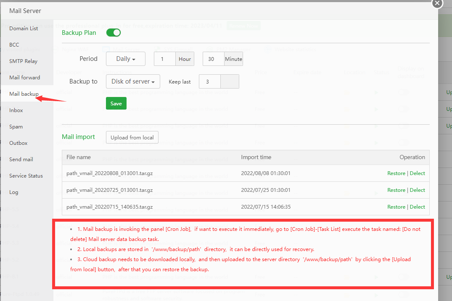Close the Mail Server dialog

point(437,3)
